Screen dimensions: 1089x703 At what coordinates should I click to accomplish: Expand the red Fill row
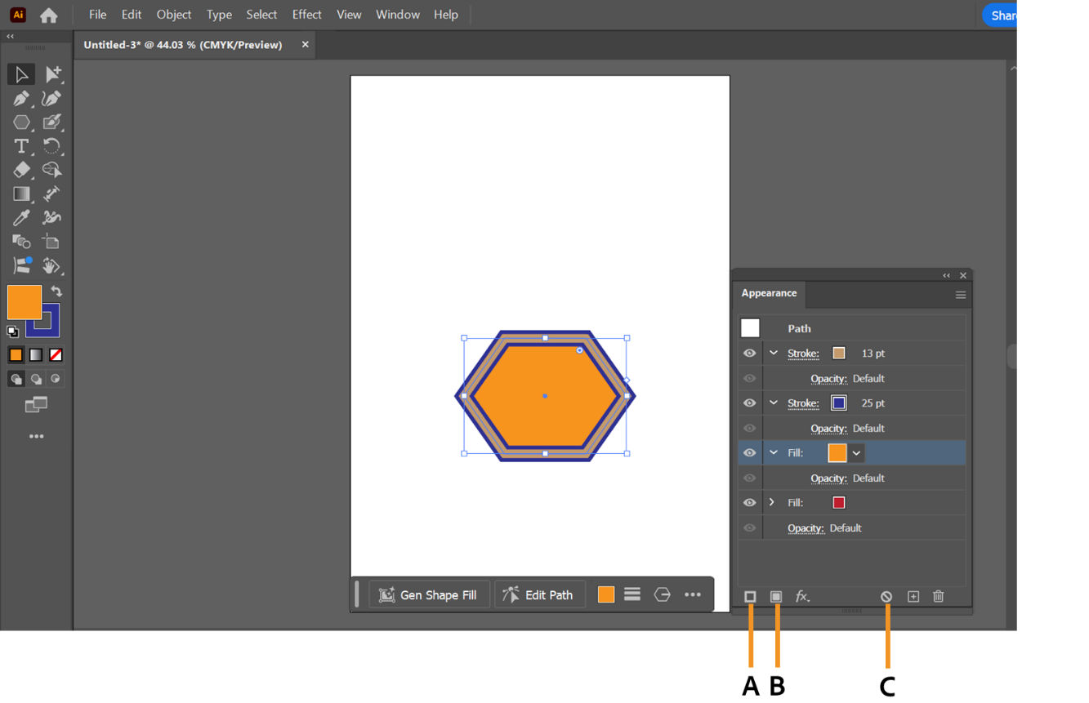coord(773,502)
